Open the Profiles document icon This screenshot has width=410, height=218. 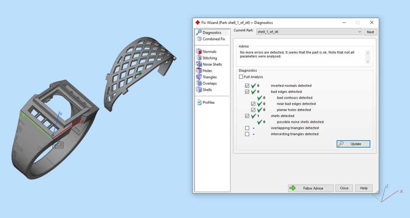point(199,102)
